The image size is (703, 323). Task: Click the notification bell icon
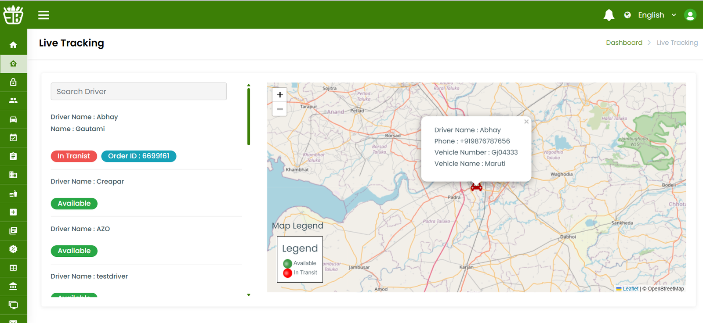click(609, 15)
